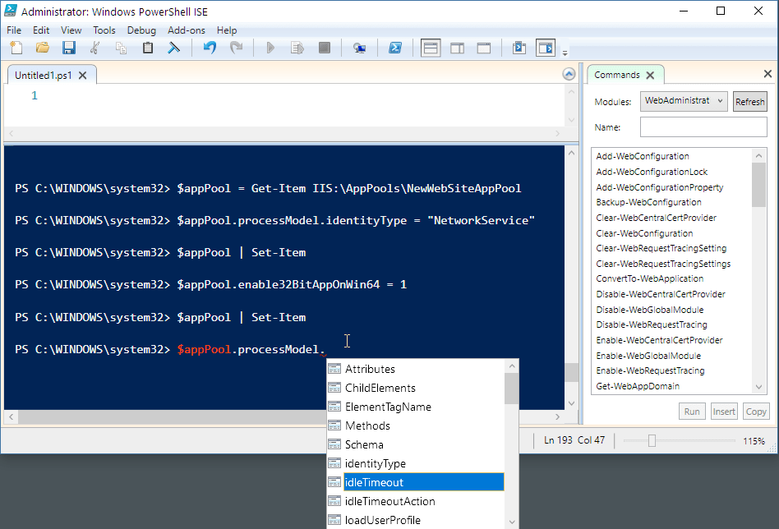Expand the Commands list scrollbar down arrow
Screen dimensions: 779x529
point(758,385)
